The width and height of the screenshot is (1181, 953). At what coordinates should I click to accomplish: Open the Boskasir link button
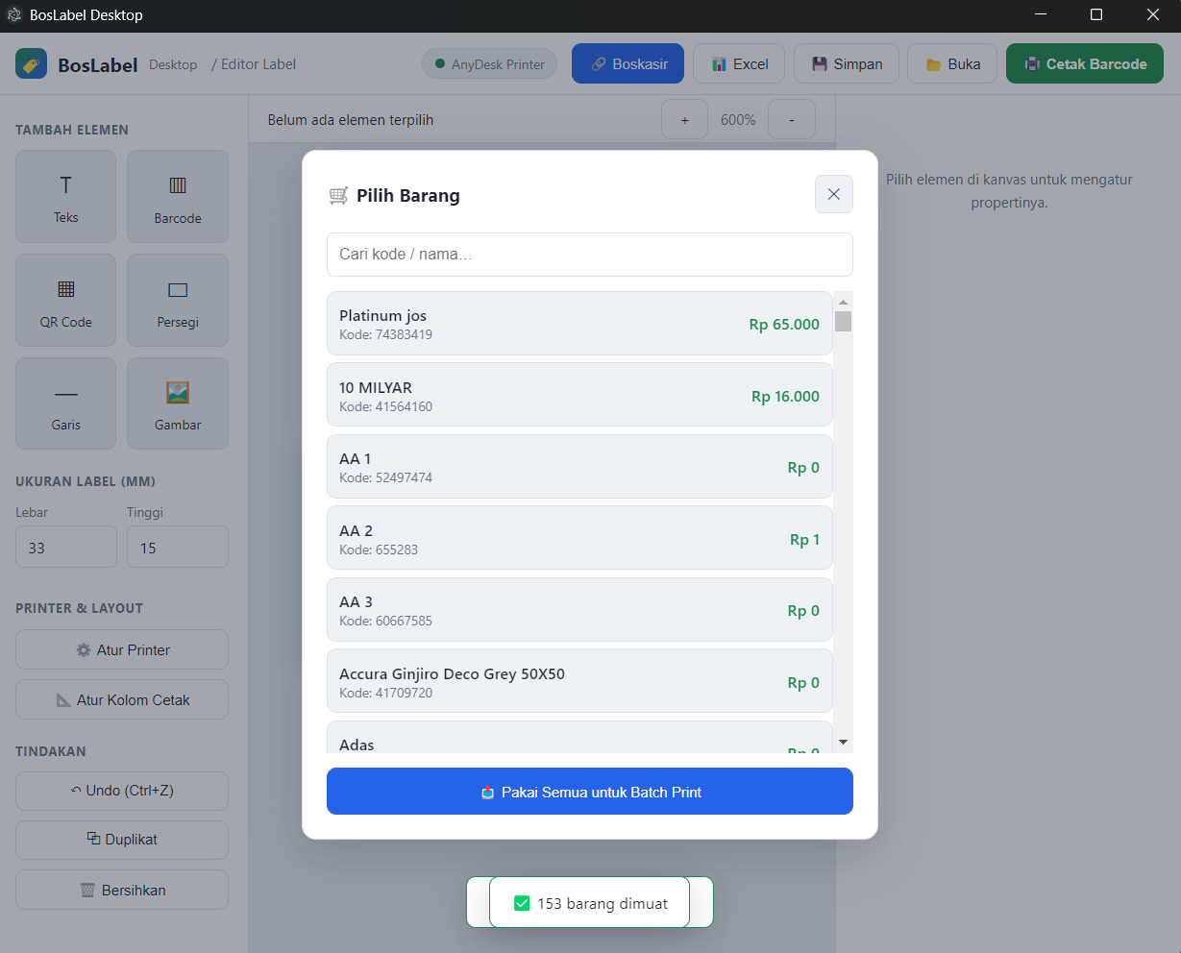click(627, 64)
